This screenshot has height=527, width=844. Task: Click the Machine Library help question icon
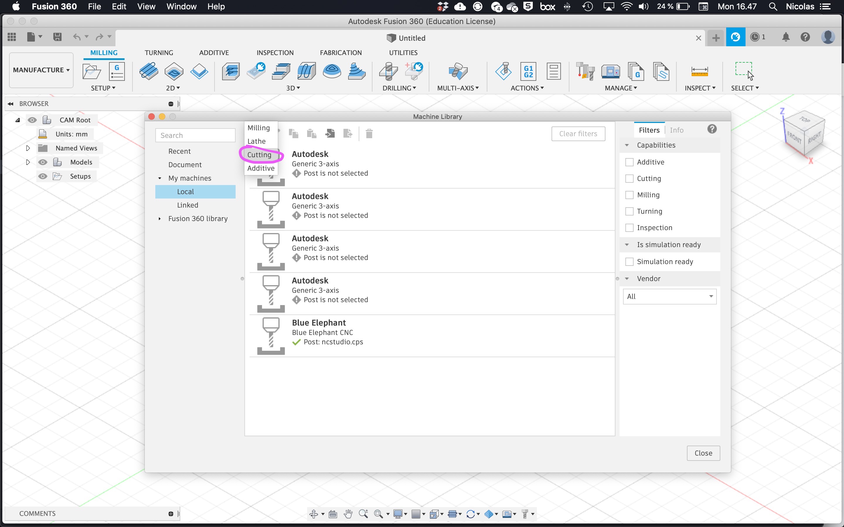712,129
